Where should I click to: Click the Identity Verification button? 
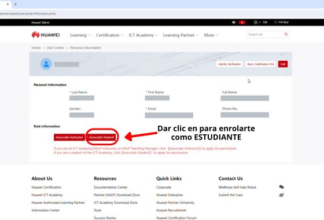coord(229,64)
